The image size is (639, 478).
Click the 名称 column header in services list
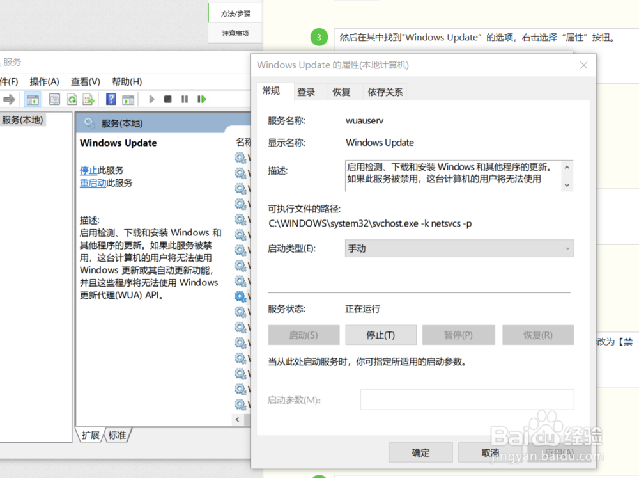[243, 142]
